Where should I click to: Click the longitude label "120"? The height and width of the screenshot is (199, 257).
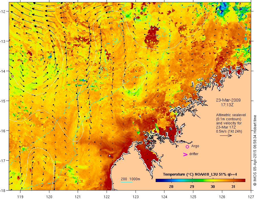[x=49, y=197]
